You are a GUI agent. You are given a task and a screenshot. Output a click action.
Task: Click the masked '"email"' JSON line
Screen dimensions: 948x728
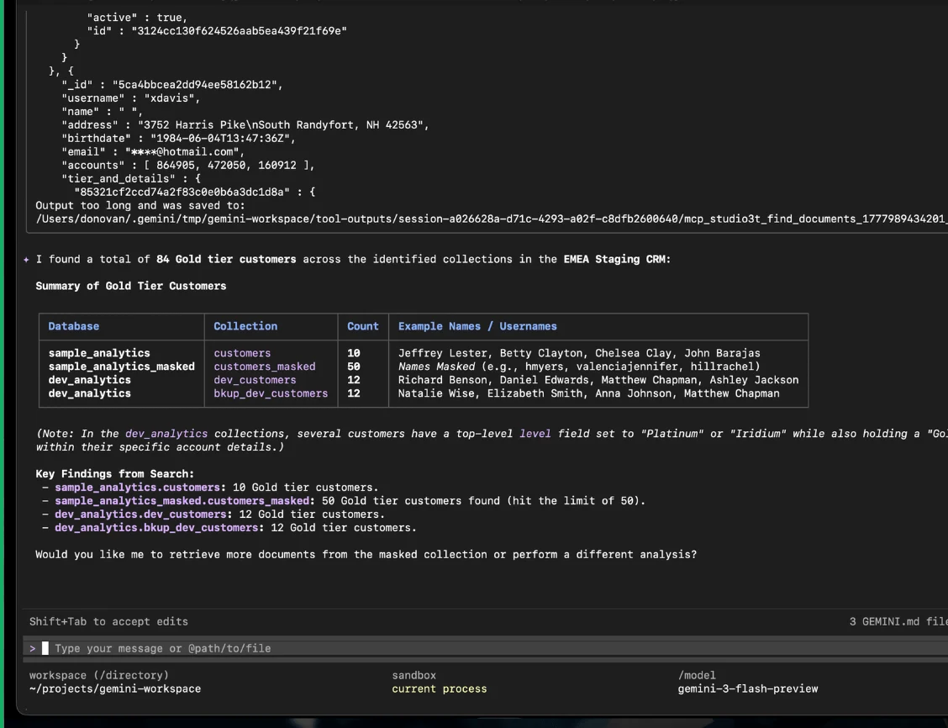[153, 152]
